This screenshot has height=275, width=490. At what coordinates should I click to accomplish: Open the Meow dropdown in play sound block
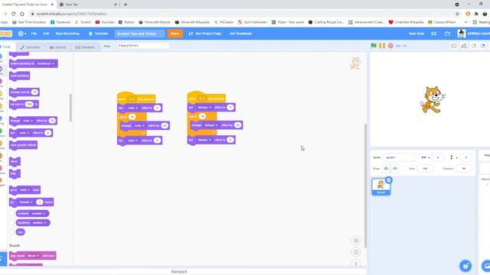tap(33, 256)
